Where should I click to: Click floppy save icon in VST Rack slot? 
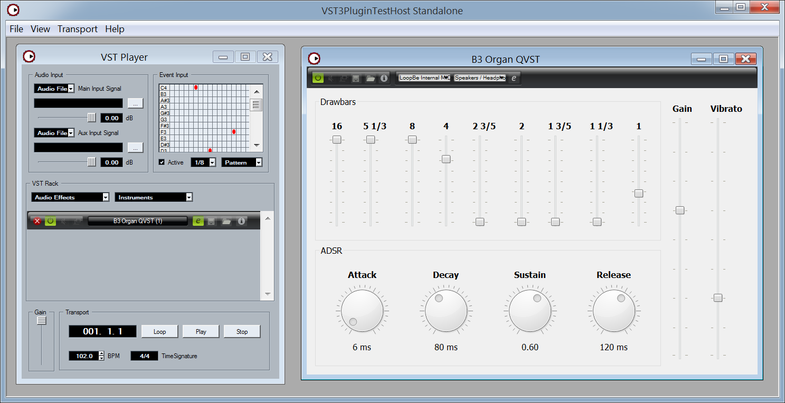click(211, 221)
